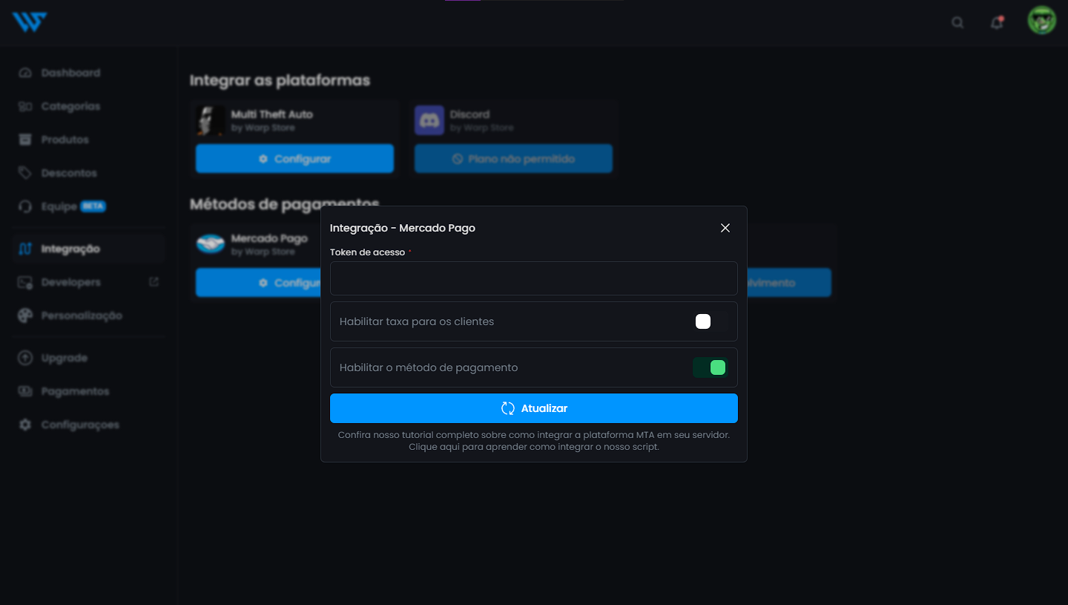
Task: Open the search icon in header
Action: [957, 22]
